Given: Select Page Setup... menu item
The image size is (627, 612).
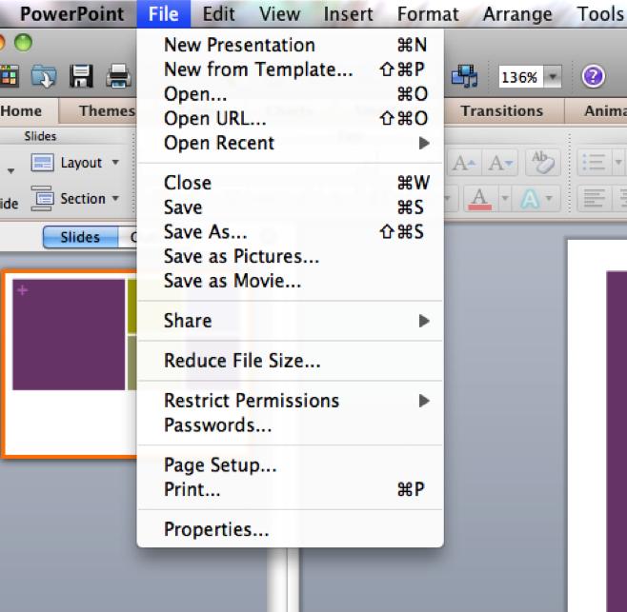Looking at the screenshot, I should pyautogui.click(x=290, y=465).
